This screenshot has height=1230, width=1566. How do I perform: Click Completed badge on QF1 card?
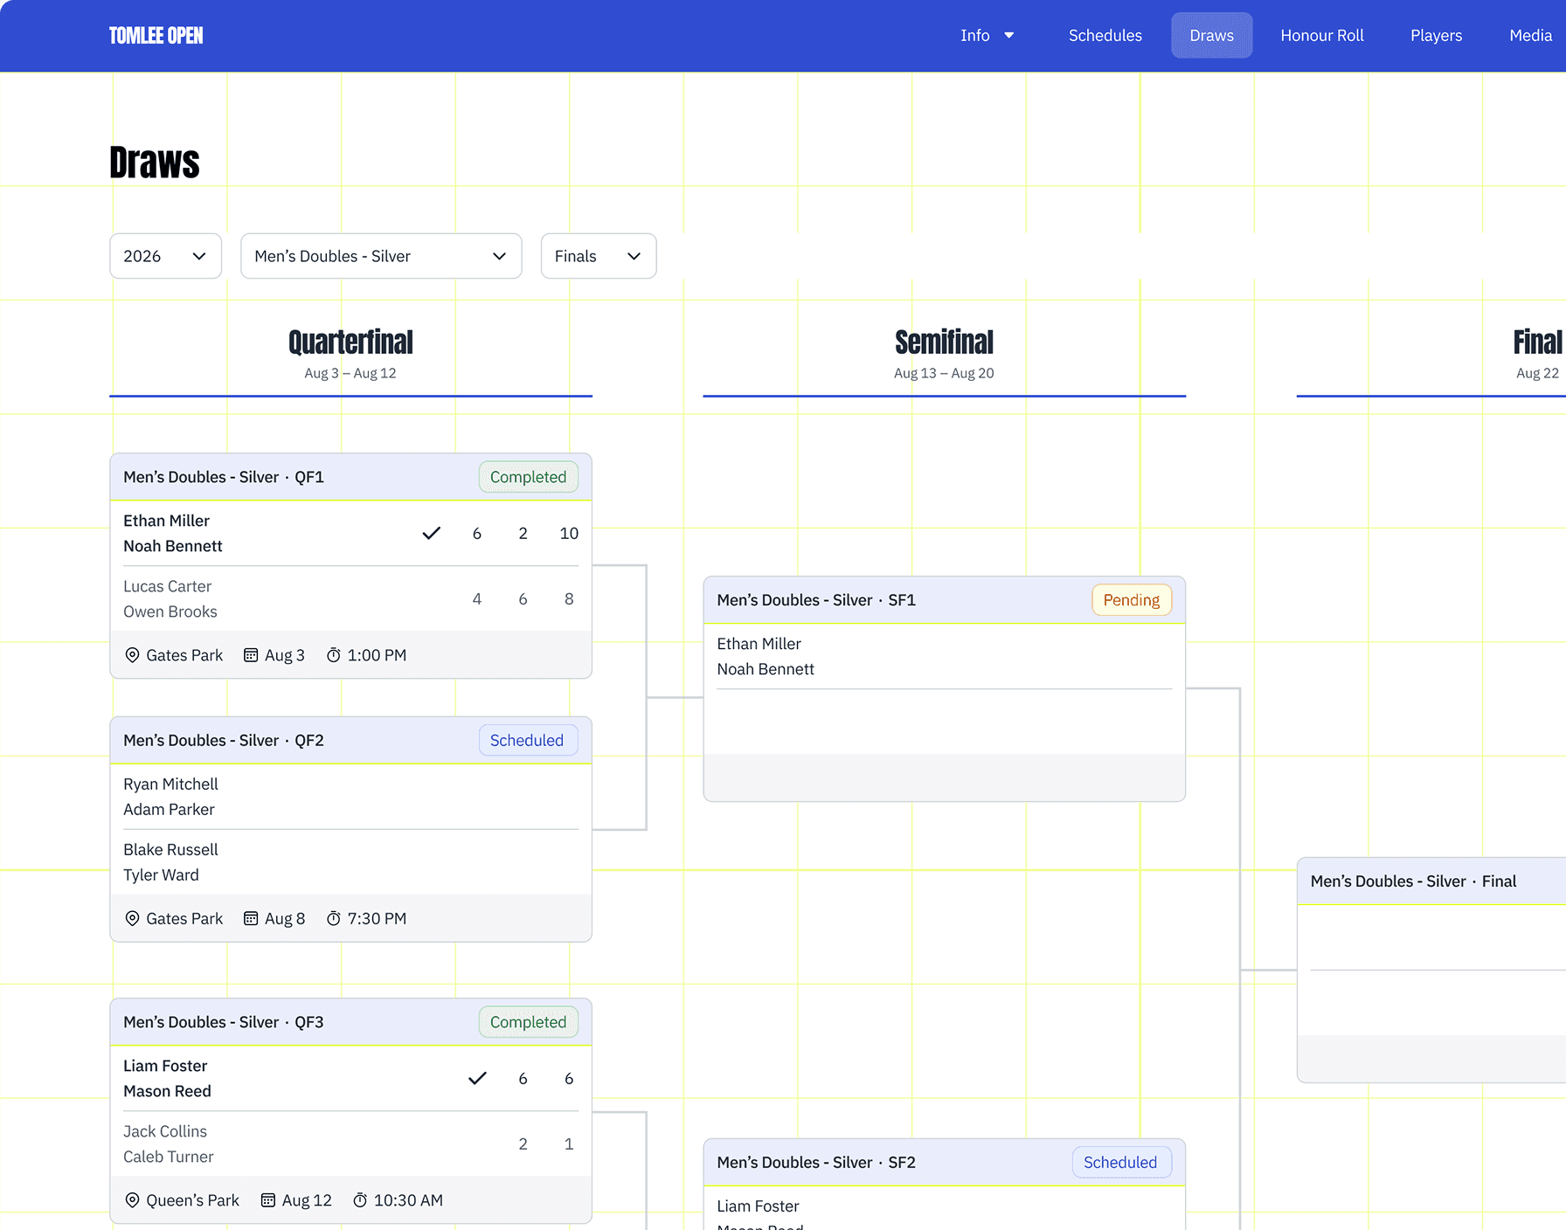click(528, 477)
